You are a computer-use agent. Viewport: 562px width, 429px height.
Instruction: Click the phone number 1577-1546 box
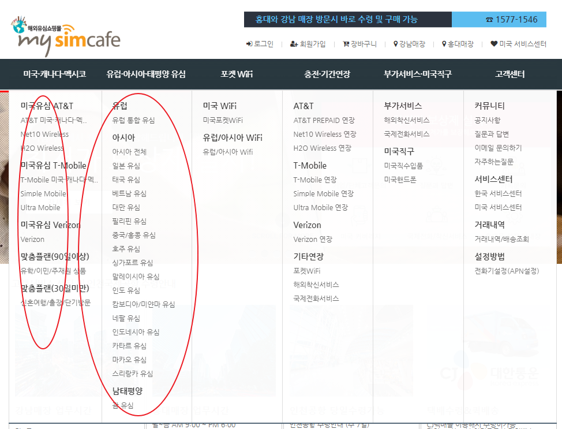[499, 20]
